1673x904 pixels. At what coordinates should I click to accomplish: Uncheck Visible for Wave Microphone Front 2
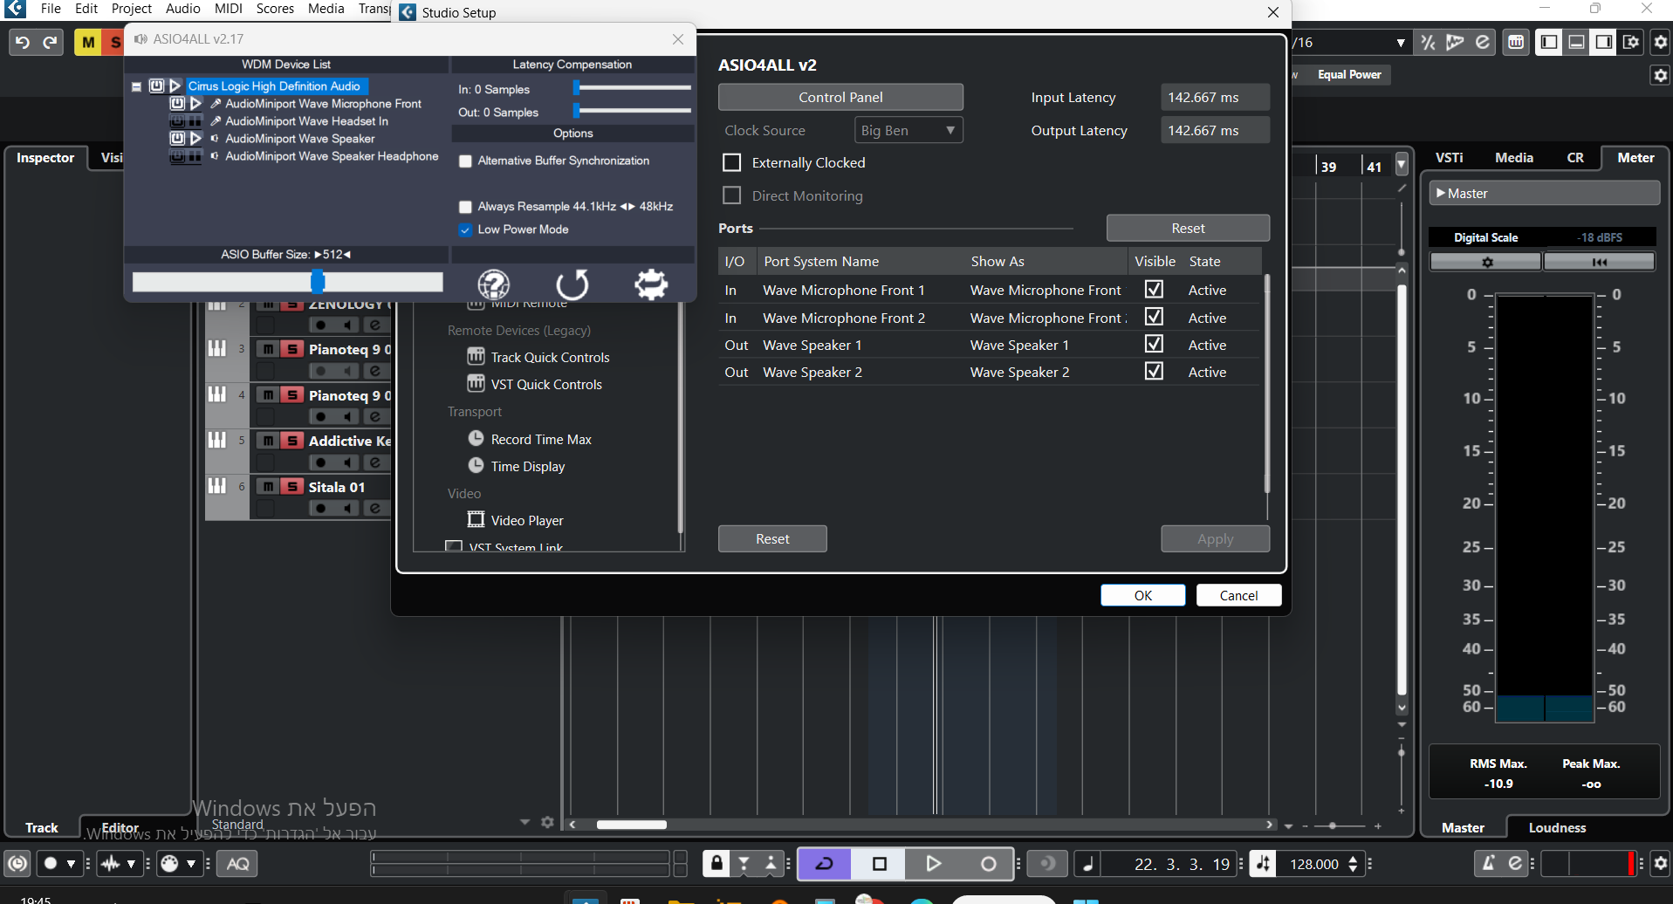tap(1154, 316)
